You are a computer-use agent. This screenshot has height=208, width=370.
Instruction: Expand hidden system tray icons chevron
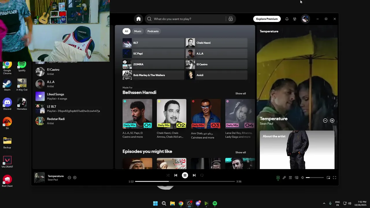(x=324, y=203)
